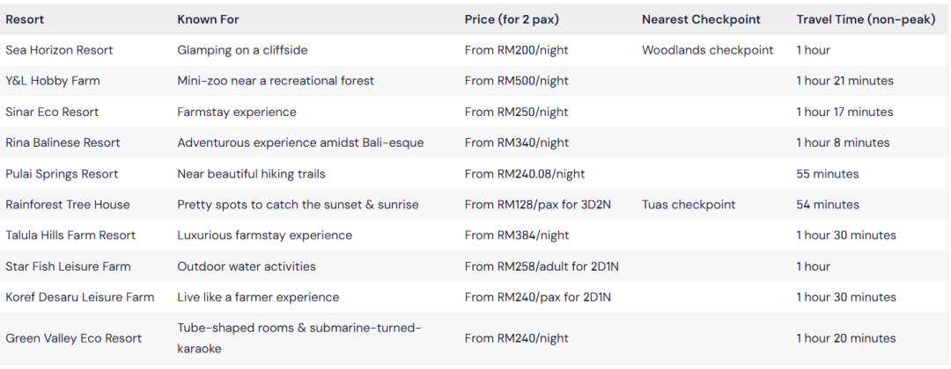Screen dimensions: 951x369
Task: Open Koref Desaru Leisure Farm entry
Action: (80, 297)
